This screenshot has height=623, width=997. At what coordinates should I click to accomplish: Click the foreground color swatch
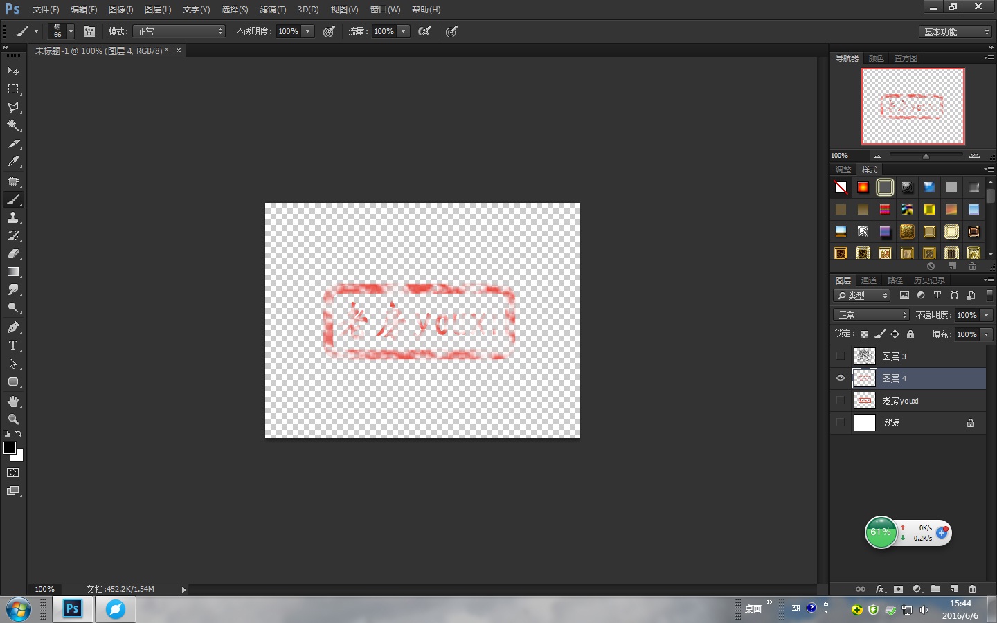9,449
